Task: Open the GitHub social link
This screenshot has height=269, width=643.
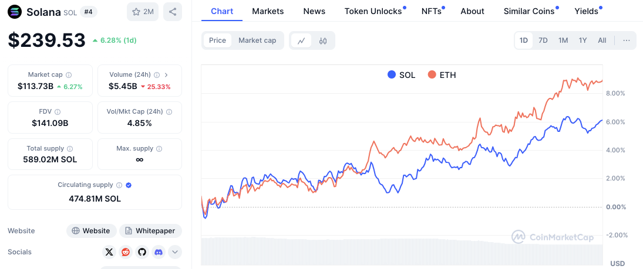Action: click(142, 252)
